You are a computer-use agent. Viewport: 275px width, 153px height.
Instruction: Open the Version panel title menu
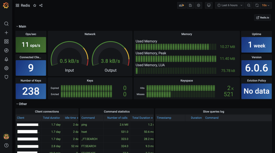point(257,57)
